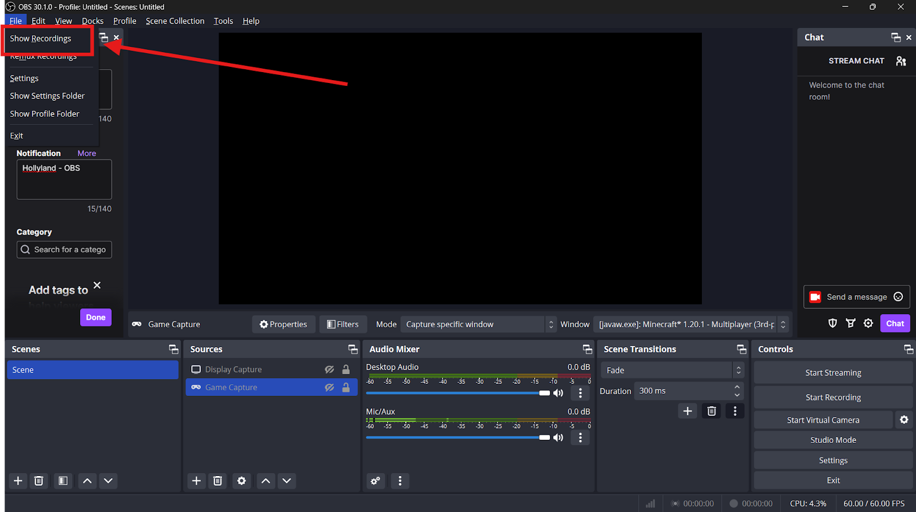Screen dimensions: 916x512
Task: Adjust Mic/Aux volume slider
Action: [457, 438]
